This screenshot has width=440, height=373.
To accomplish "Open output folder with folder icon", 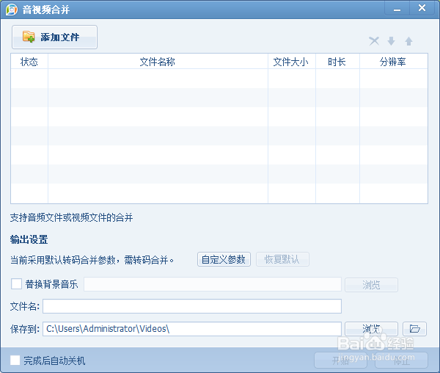I will (414, 329).
